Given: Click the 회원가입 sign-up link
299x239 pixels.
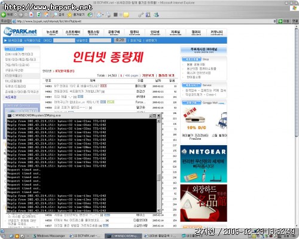Looking at the screenshot, I should click(136, 41).
